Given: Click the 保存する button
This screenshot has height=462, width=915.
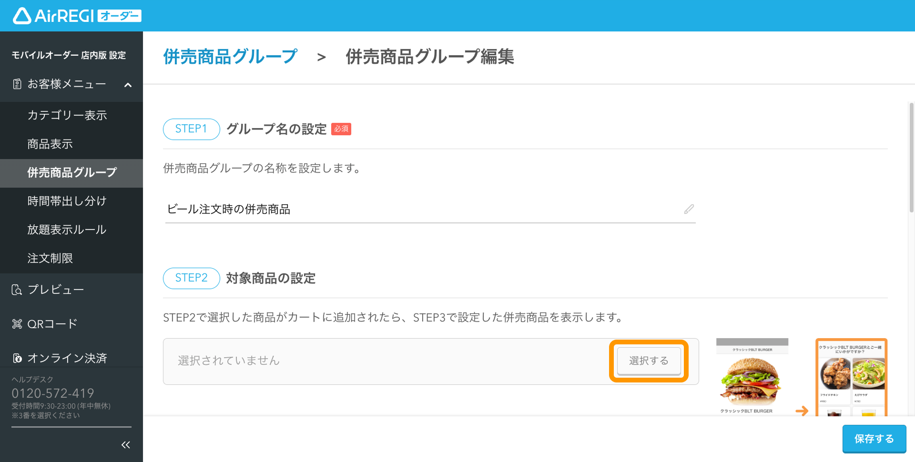Looking at the screenshot, I should point(874,439).
